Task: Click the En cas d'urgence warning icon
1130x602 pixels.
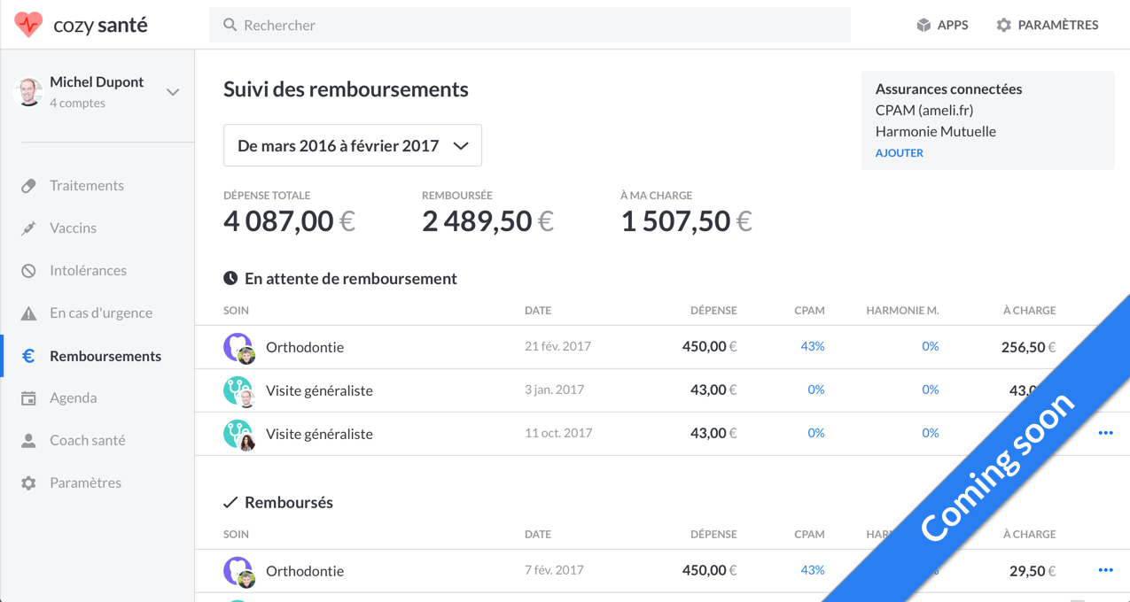Action: point(28,313)
